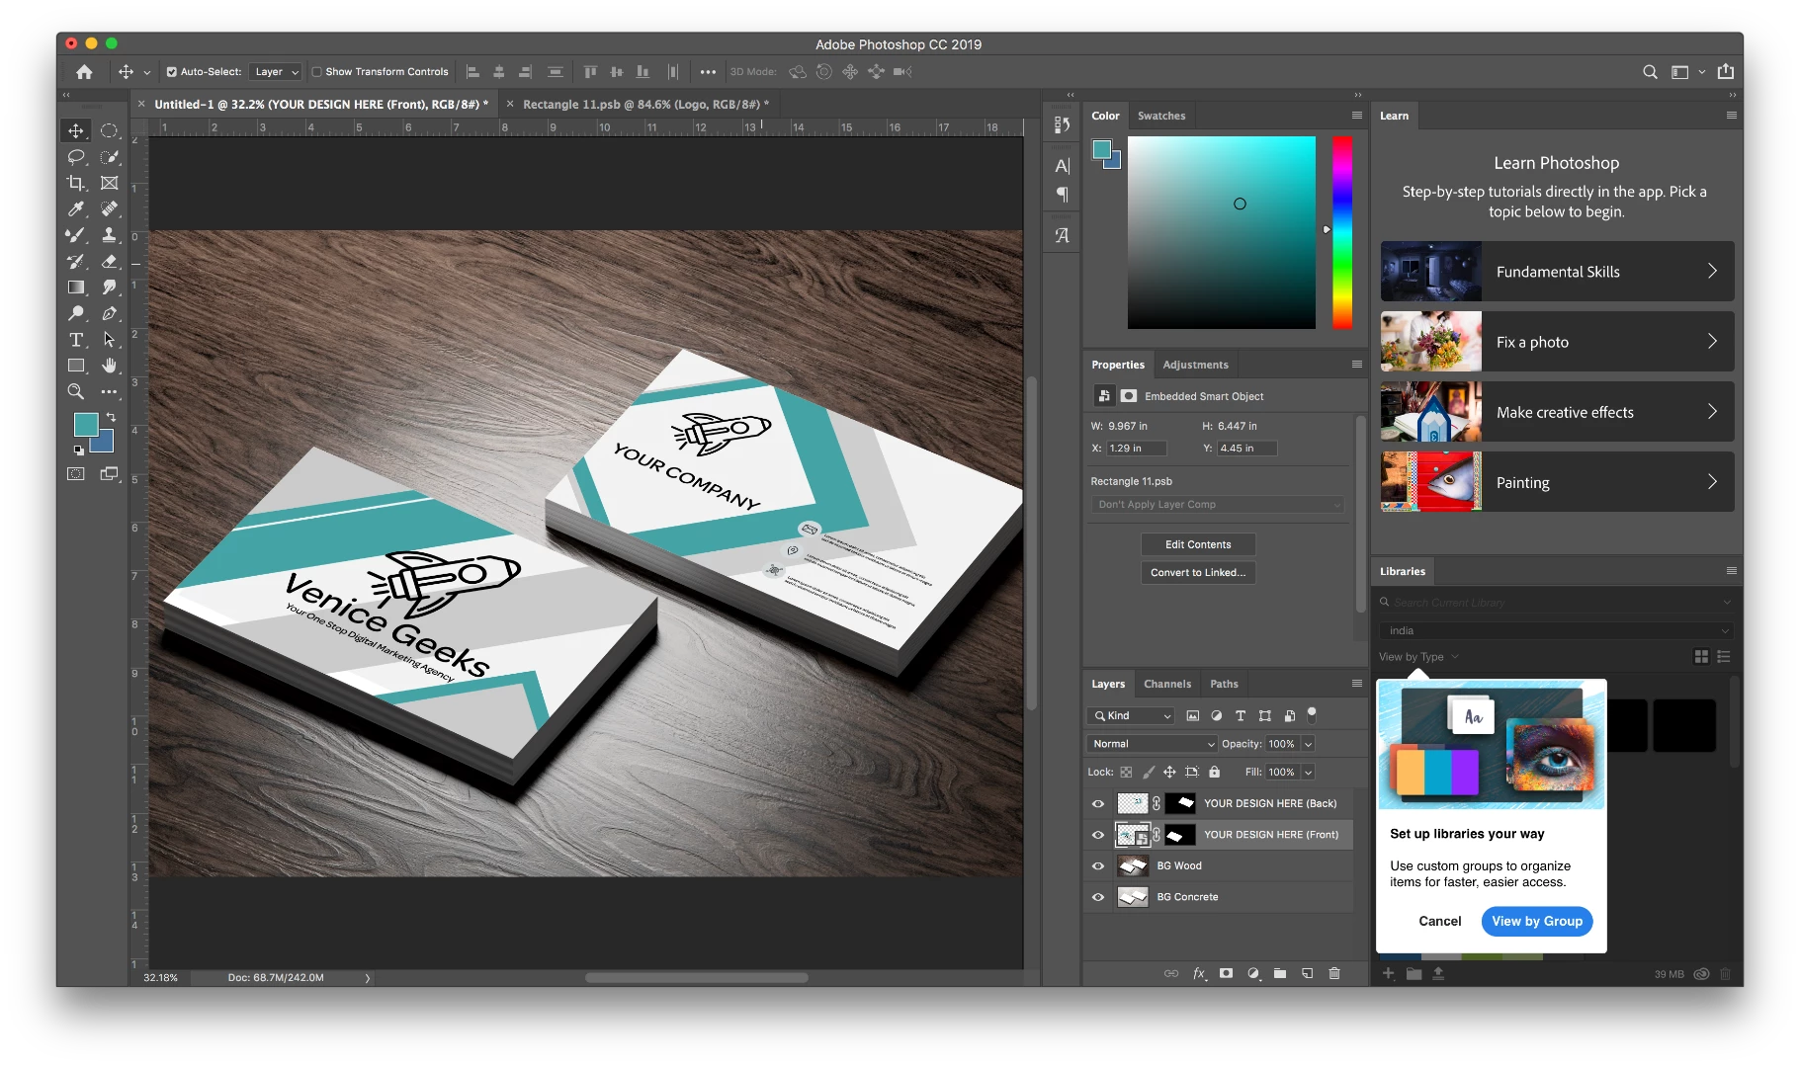Click the View by Group button
Screen dimensions: 1800x1067
point(1537,921)
